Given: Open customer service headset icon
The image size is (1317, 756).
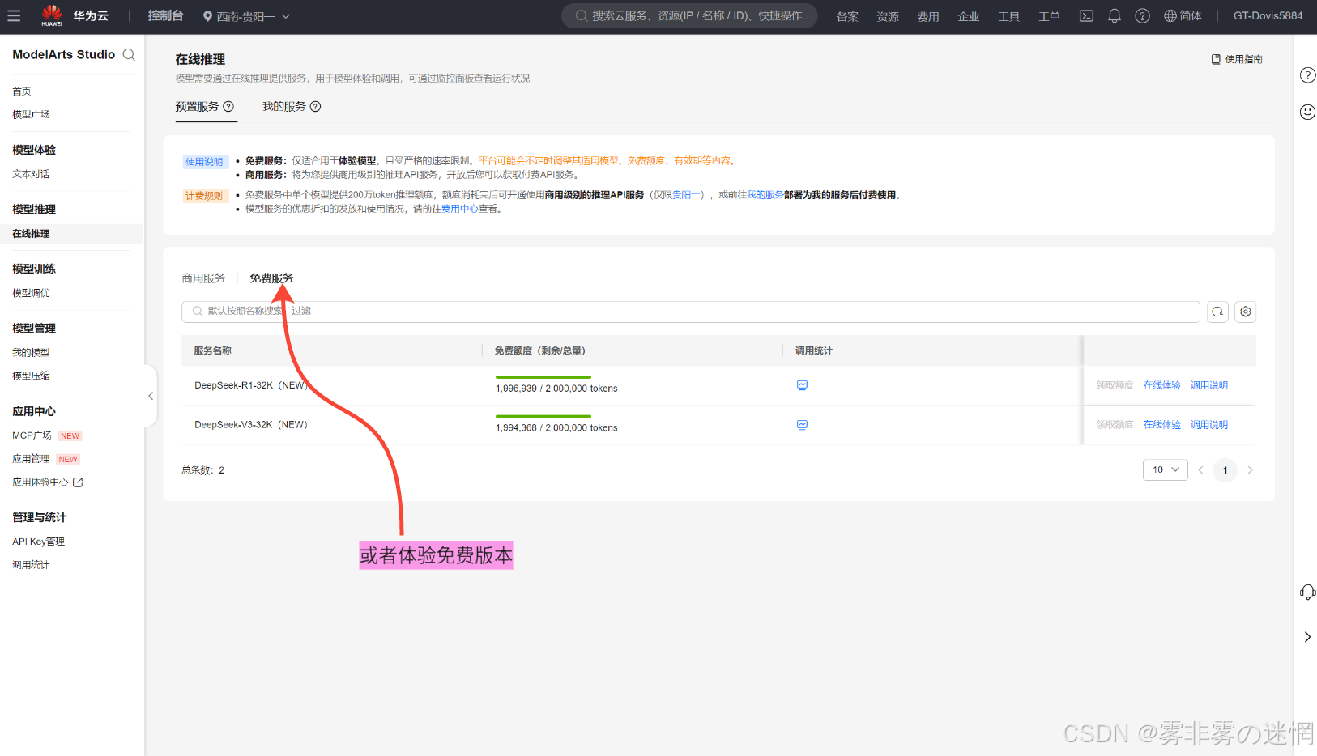Looking at the screenshot, I should pos(1307,592).
